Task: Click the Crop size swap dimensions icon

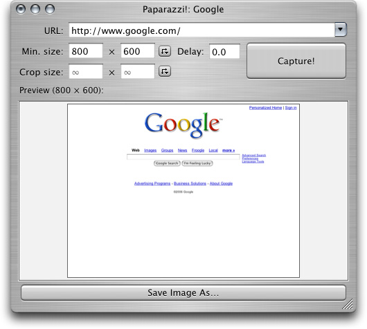Action: tap(165, 71)
